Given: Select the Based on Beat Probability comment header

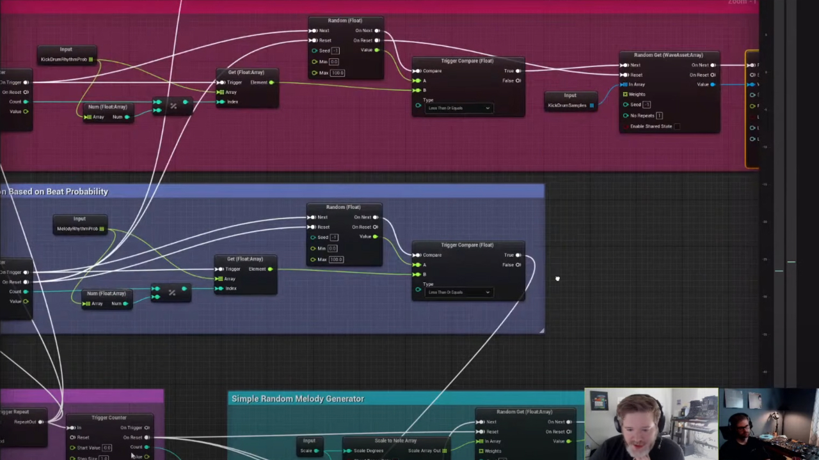Looking at the screenshot, I should (55, 191).
